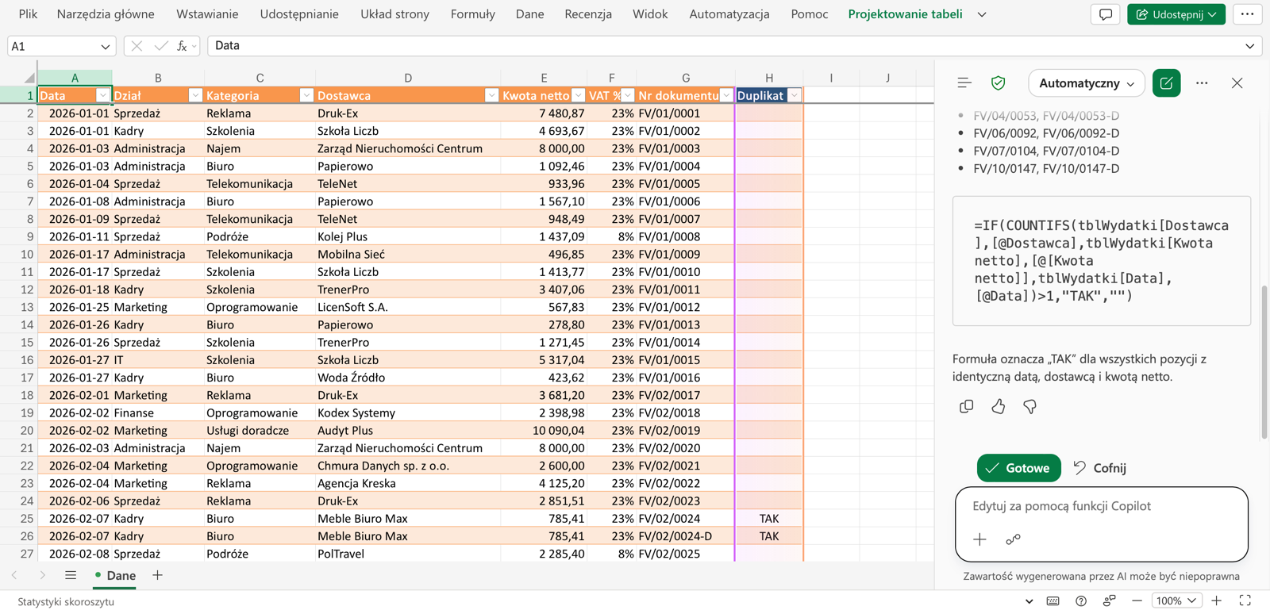Open the insert function fx icon
Screen dimensions: 1270x610
coord(182,46)
